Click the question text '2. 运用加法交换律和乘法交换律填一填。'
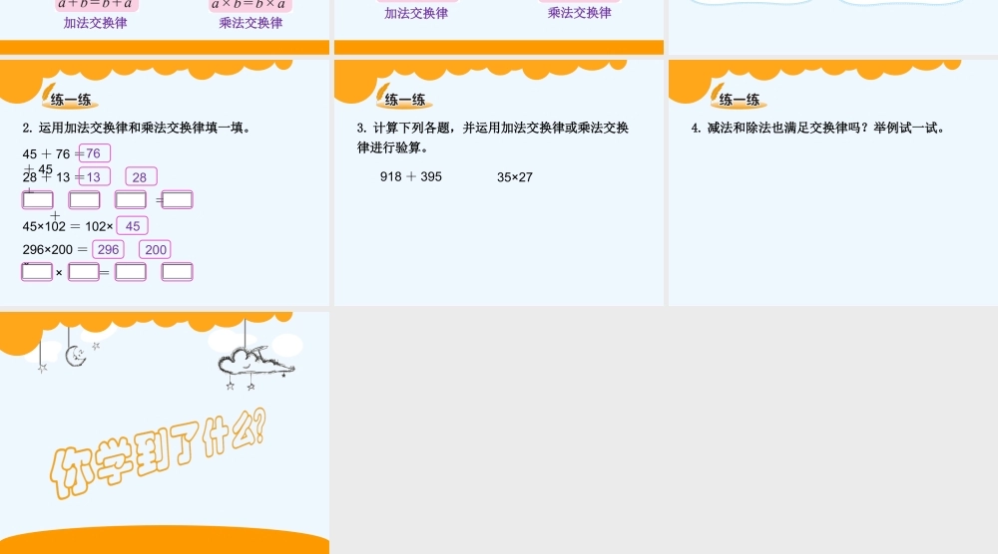 136,128
